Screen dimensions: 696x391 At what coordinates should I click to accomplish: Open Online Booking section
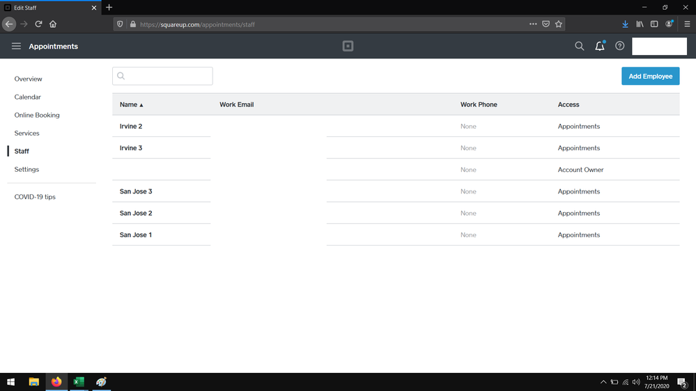[x=37, y=115]
